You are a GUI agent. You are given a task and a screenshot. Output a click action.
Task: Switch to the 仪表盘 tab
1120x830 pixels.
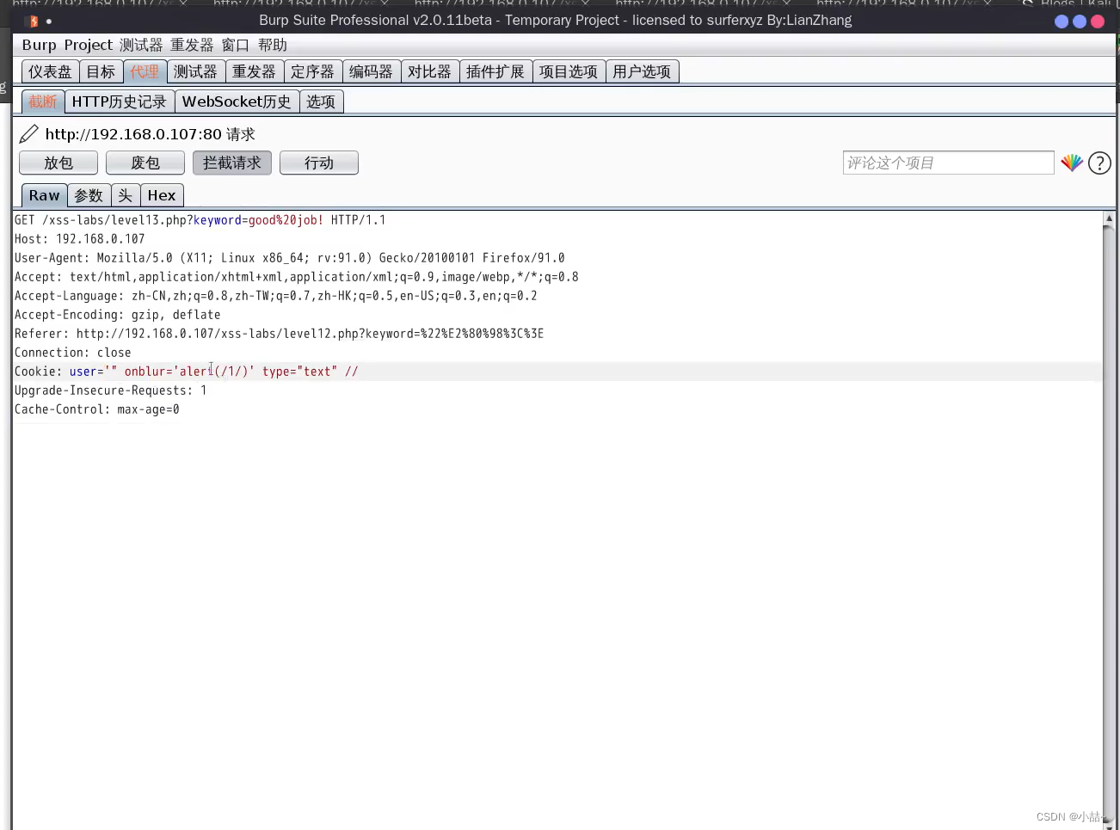tap(51, 71)
